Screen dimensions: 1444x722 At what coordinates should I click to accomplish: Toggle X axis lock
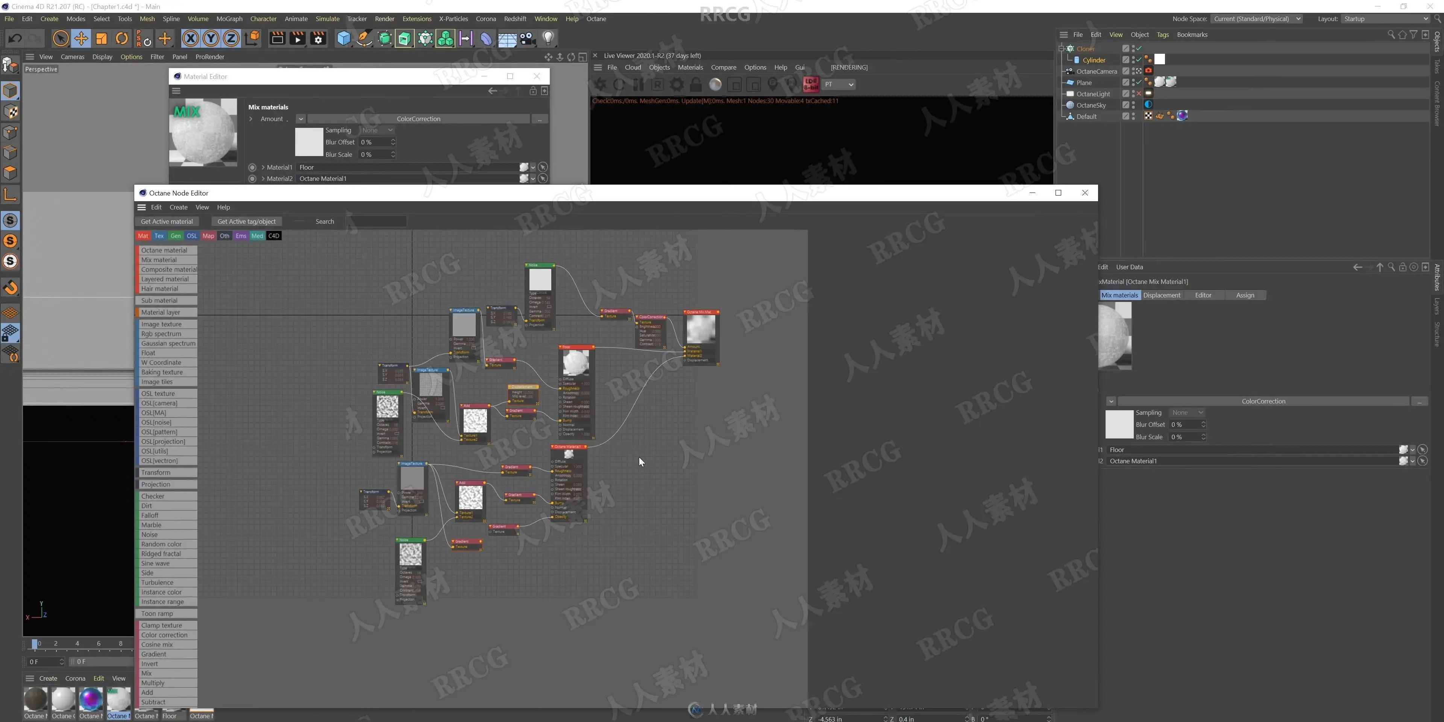coord(191,38)
